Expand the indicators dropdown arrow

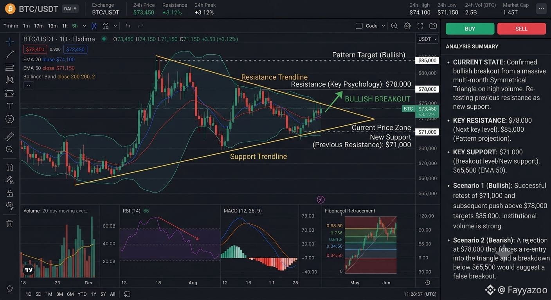point(115,26)
